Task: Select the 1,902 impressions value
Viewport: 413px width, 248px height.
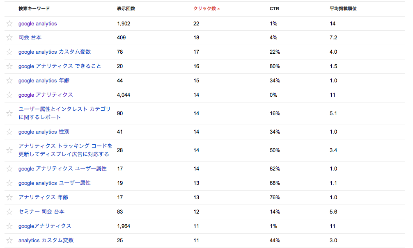Action: click(124, 24)
